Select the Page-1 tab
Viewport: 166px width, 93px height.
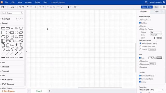(x=39, y=91)
